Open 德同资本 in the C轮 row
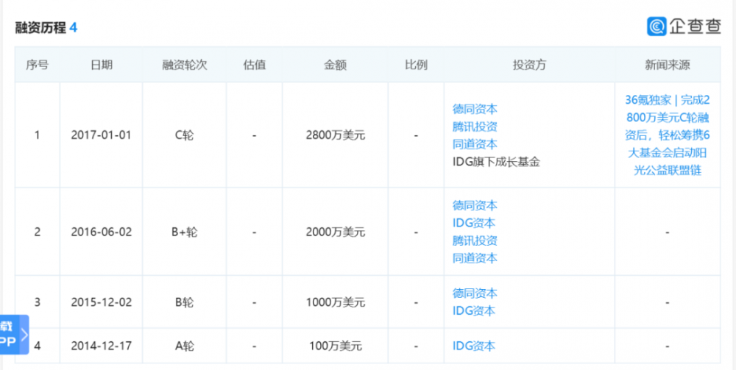 (x=475, y=109)
